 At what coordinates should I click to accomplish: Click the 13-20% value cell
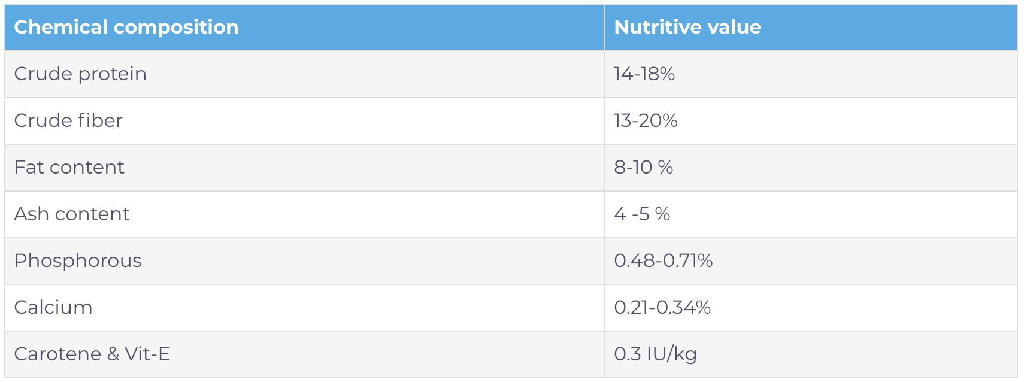point(646,120)
